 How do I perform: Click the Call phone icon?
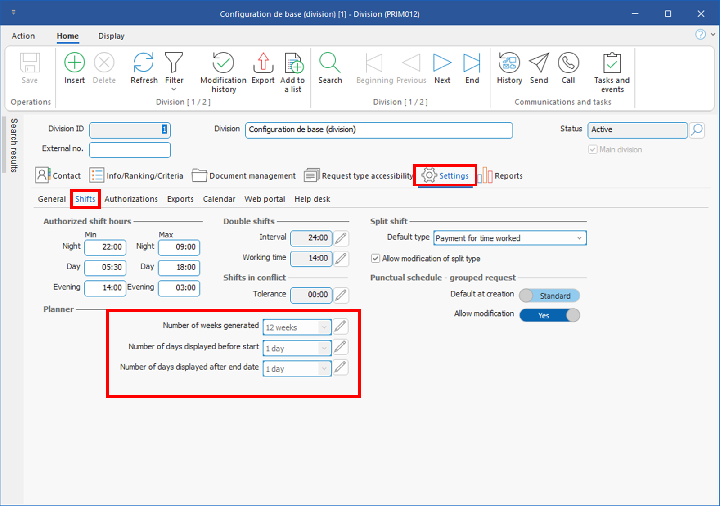pos(568,63)
